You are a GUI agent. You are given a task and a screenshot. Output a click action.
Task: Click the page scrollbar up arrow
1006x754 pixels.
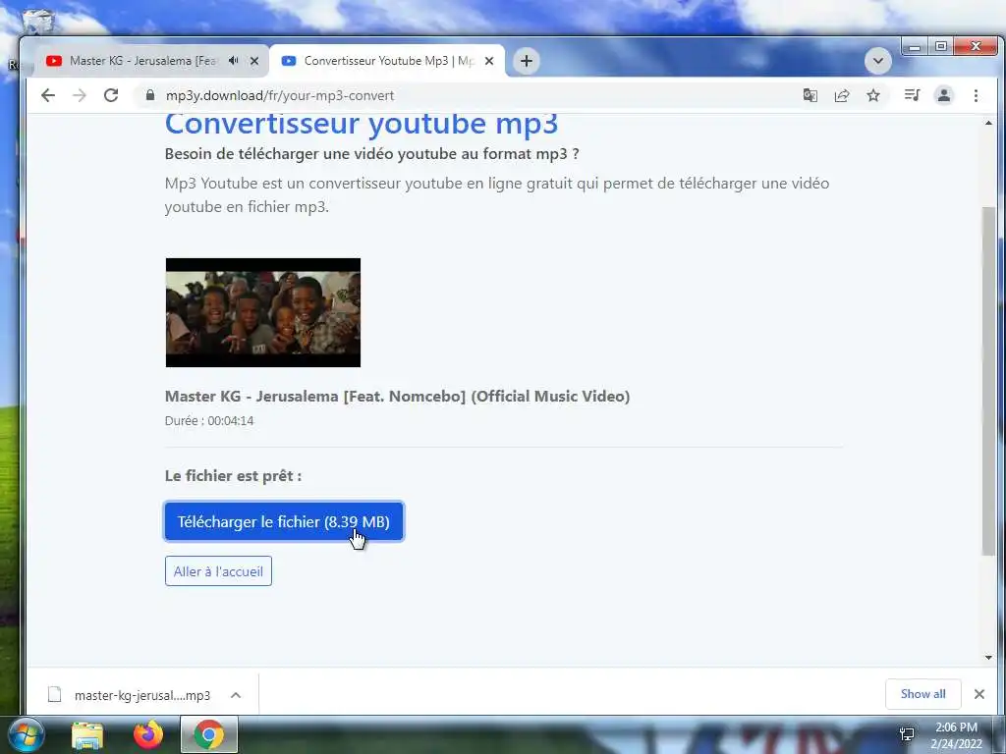[988, 123]
